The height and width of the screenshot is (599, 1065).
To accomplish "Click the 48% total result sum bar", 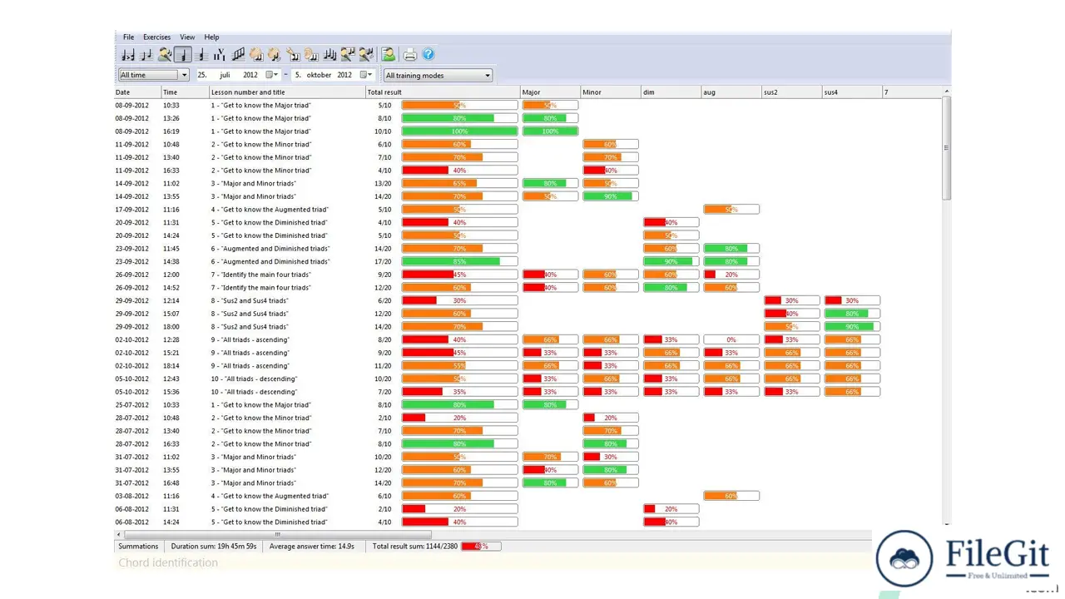I will pos(481,547).
